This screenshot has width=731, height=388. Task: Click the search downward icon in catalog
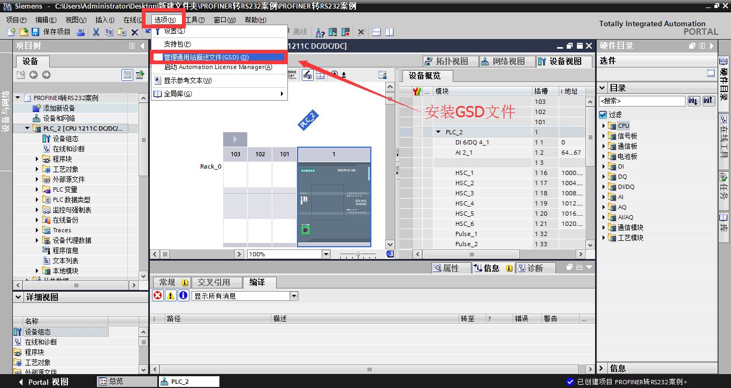(694, 101)
